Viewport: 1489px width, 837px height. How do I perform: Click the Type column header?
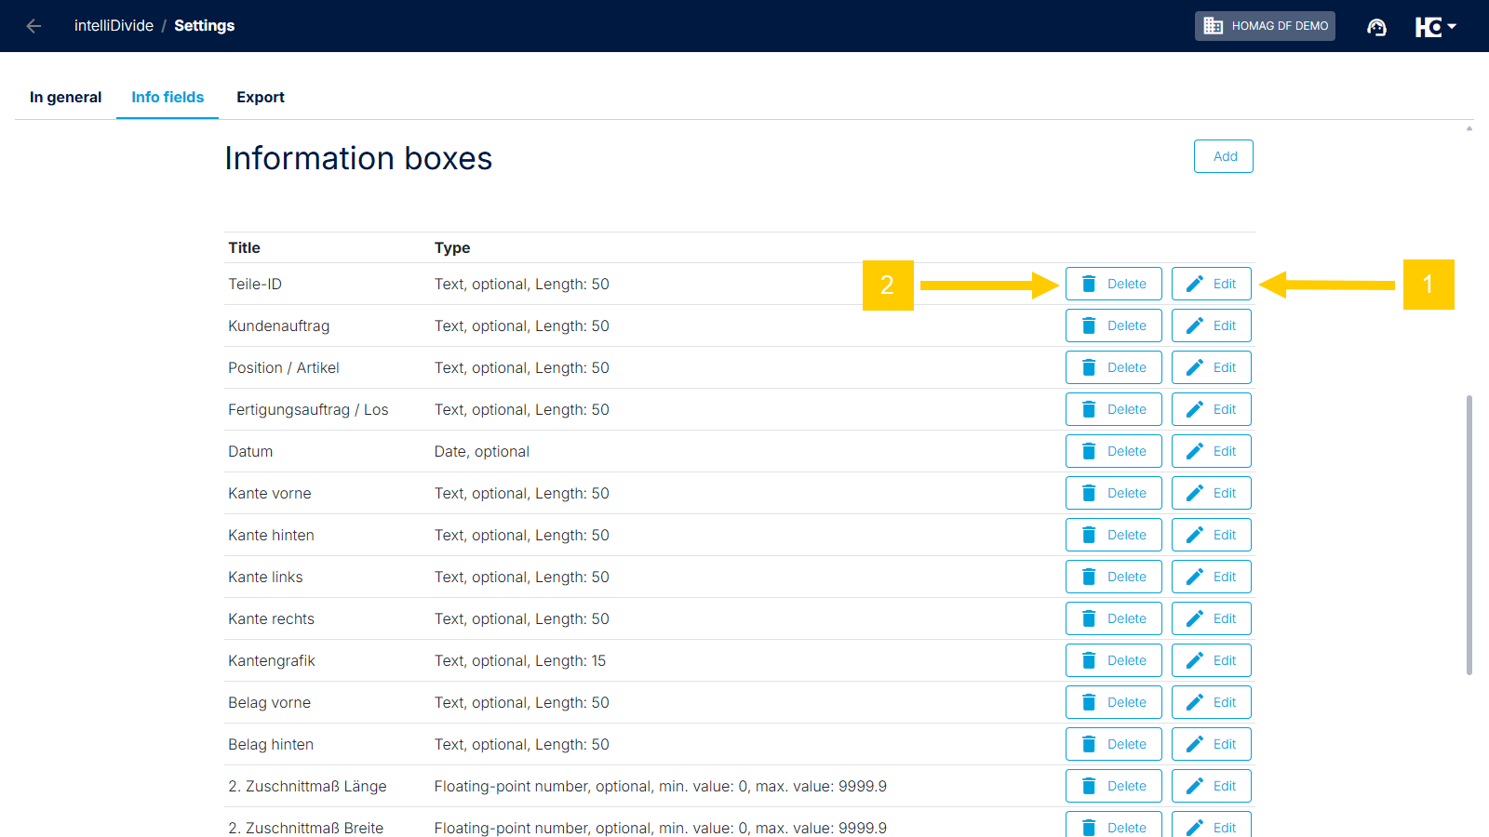[452, 247]
